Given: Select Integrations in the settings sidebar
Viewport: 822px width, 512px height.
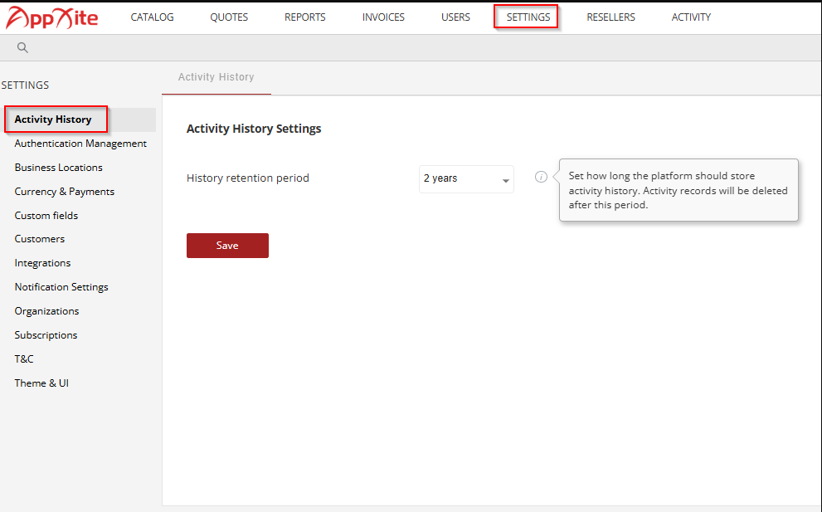Looking at the screenshot, I should 42,263.
